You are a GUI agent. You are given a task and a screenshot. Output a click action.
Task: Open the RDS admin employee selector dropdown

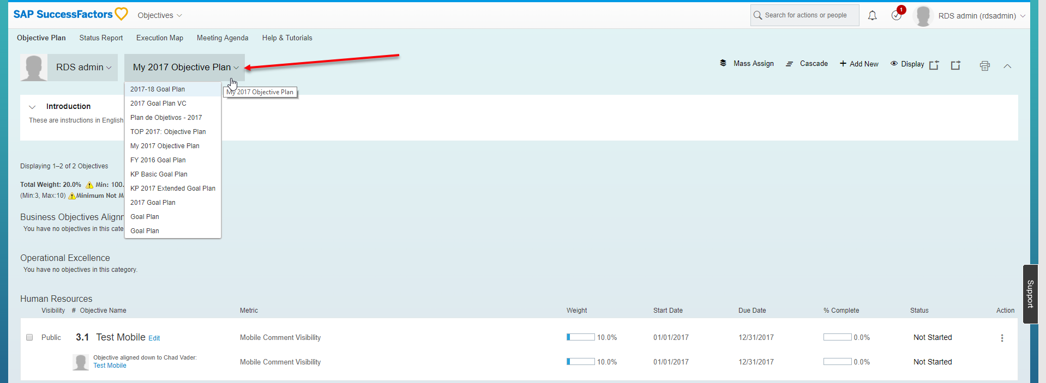[83, 68]
